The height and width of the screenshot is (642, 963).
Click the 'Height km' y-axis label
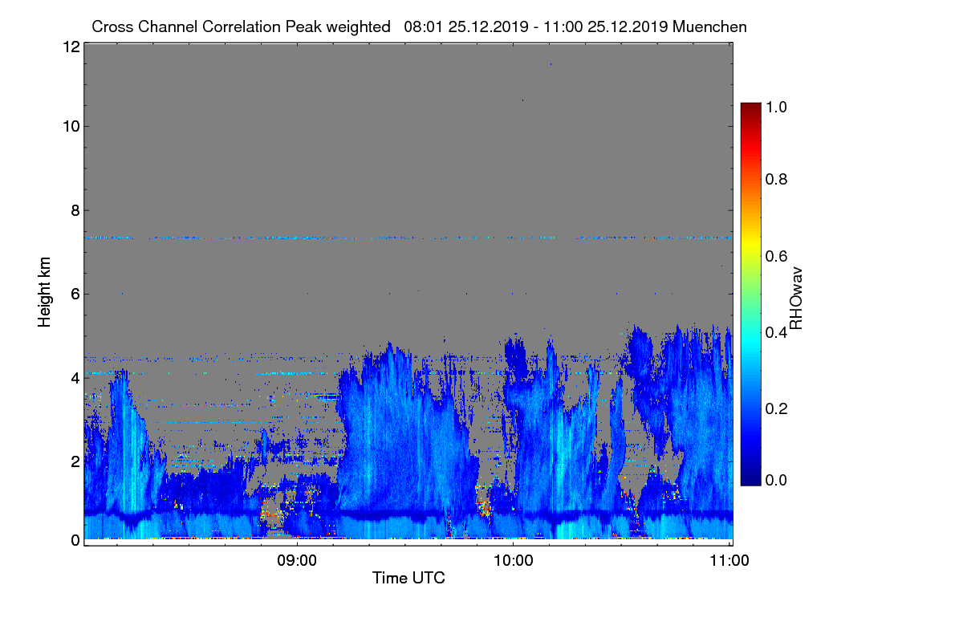[x=45, y=292]
